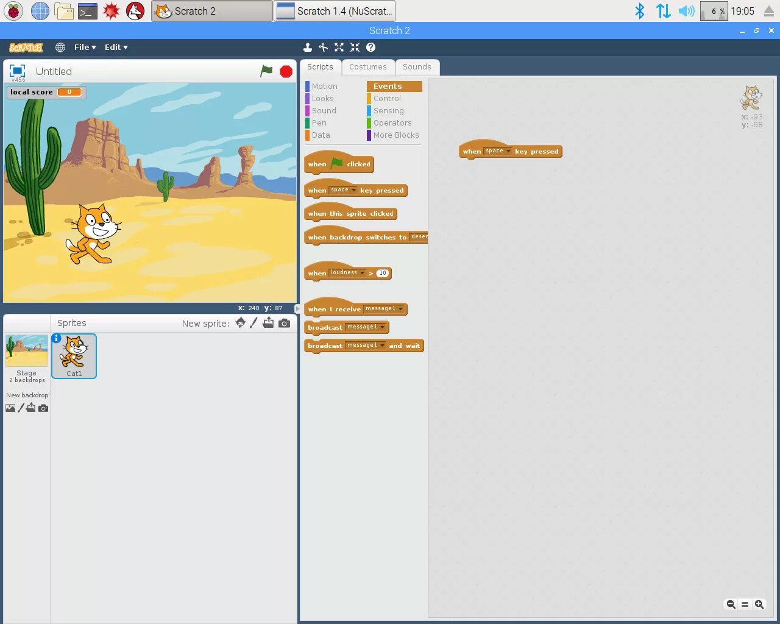Image resolution: width=780 pixels, height=624 pixels.
Task: Open the Edit menu
Action: click(116, 47)
